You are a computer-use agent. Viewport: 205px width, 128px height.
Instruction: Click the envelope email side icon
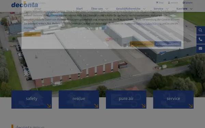tap(201, 48)
